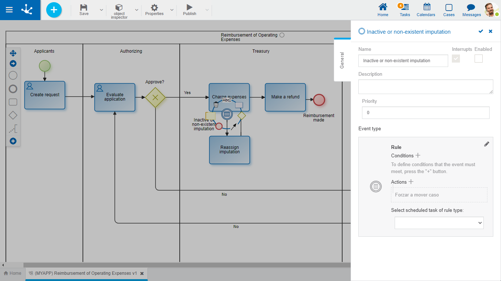The image size is (501, 281).
Task: Open the scheduled task rule type dropdown
Action: pos(439,223)
